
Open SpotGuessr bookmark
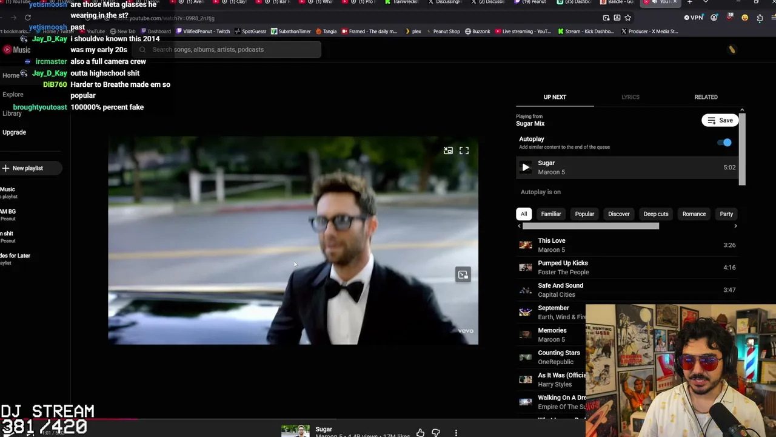coord(250,32)
